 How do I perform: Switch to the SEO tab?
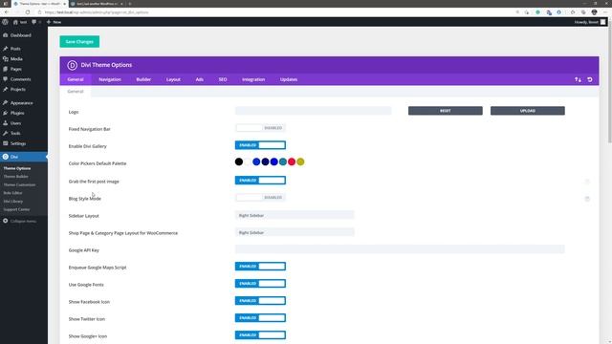tap(223, 79)
